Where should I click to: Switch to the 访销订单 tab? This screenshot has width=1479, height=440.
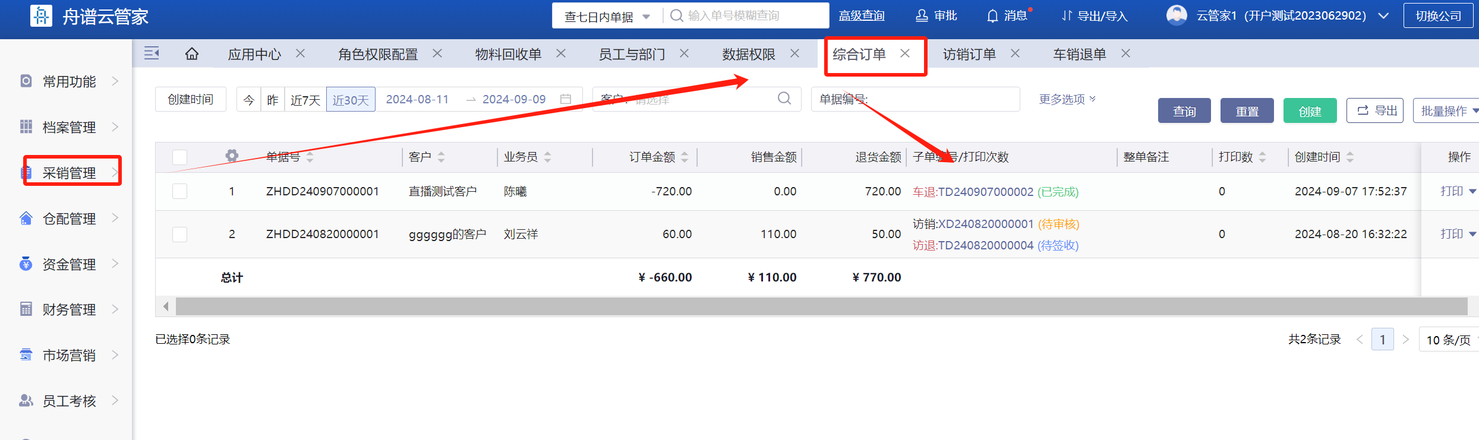click(x=969, y=54)
